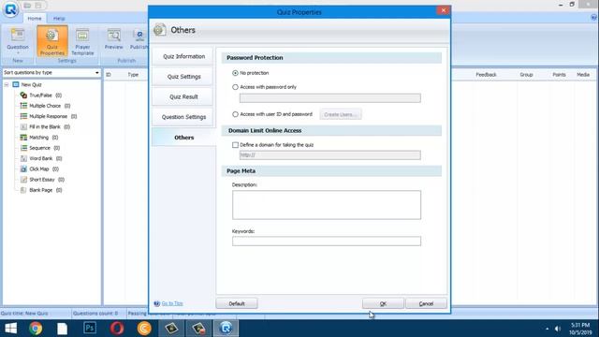Click the Create Users button
The width and height of the screenshot is (599, 337).
coord(341,114)
